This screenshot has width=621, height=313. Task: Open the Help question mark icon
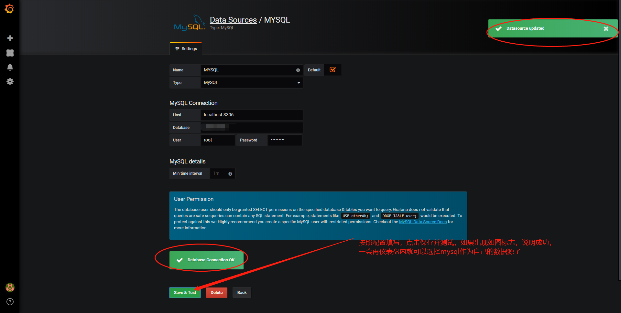10,302
